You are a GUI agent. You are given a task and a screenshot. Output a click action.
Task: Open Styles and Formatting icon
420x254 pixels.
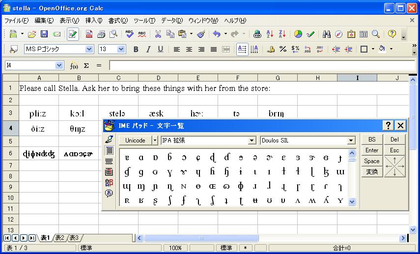click(13, 49)
